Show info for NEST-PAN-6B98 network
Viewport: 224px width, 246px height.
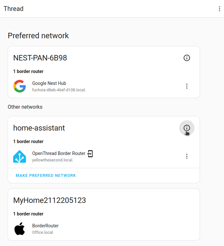[187, 58]
